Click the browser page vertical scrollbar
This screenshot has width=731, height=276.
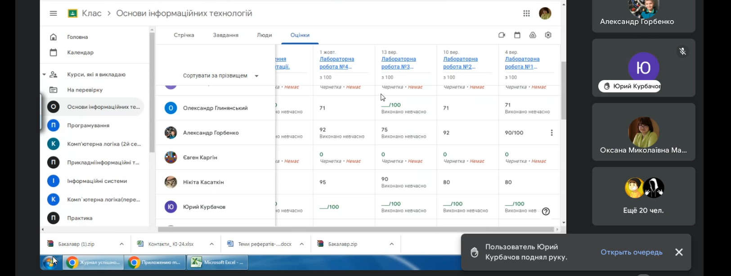pos(564,90)
